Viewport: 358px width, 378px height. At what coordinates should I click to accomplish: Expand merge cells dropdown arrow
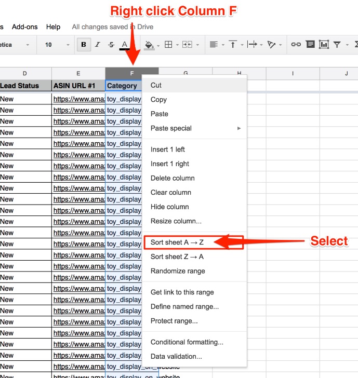coord(197,45)
